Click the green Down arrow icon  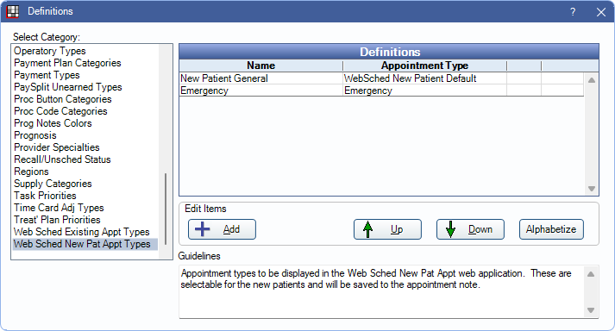point(450,229)
